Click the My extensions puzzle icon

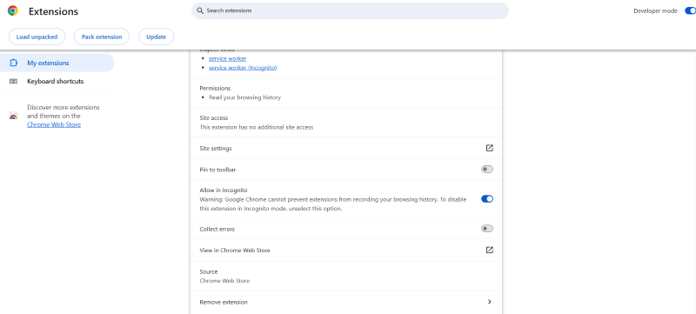(x=13, y=63)
